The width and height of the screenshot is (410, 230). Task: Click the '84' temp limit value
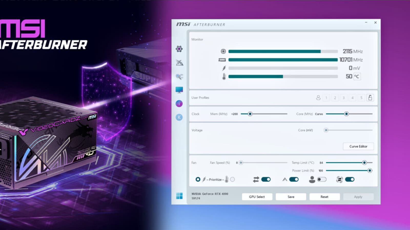pyautogui.click(x=321, y=163)
